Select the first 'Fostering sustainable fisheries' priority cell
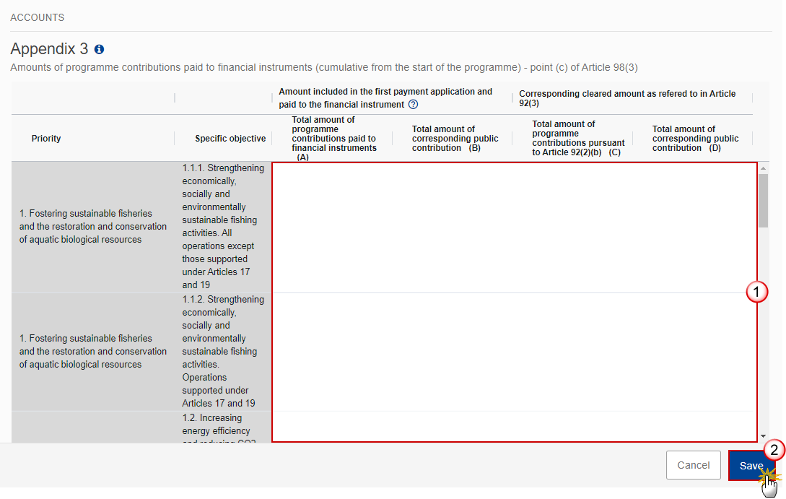786x499 pixels. tap(93, 227)
